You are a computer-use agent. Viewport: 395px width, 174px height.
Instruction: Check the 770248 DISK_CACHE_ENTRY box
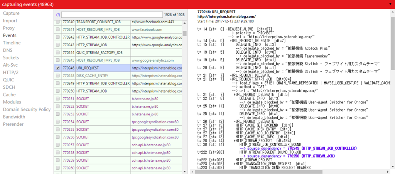pos(58,76)
